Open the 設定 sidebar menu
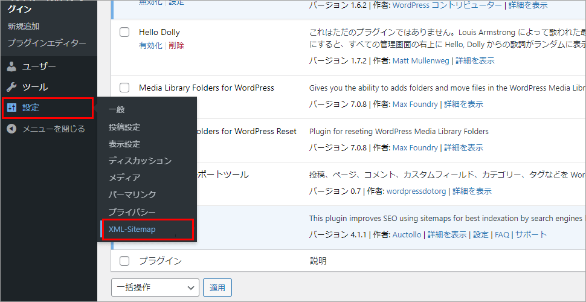Screen dimensions: 586x302 pyautogui.click(x=31, y=108)
